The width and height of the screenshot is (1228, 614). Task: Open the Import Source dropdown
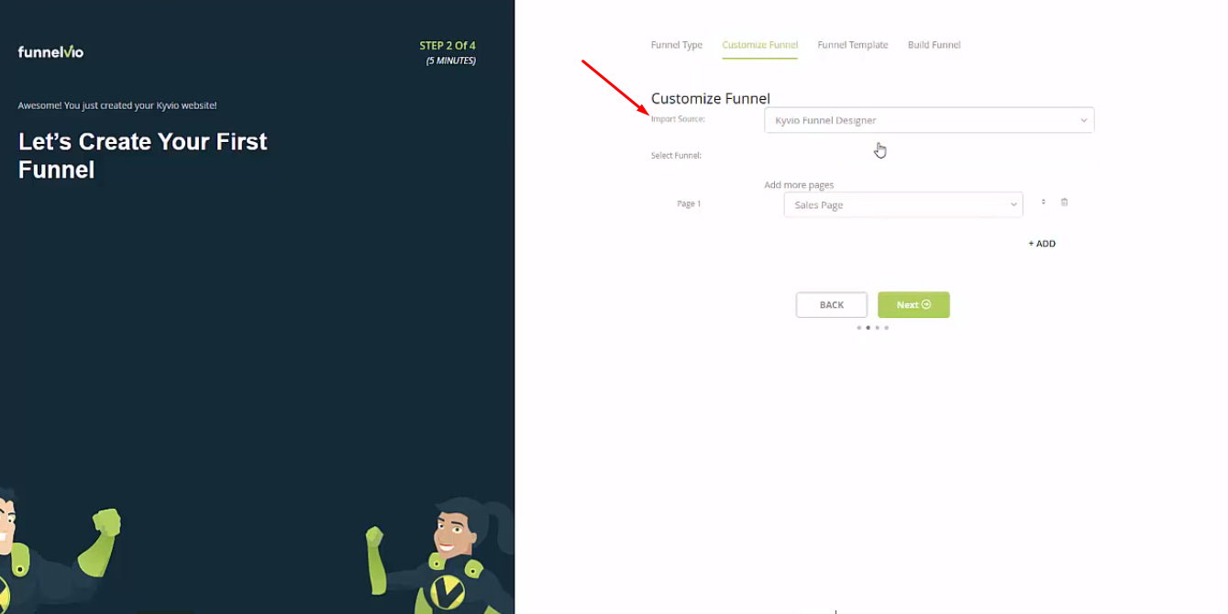[x=929, y=120]
